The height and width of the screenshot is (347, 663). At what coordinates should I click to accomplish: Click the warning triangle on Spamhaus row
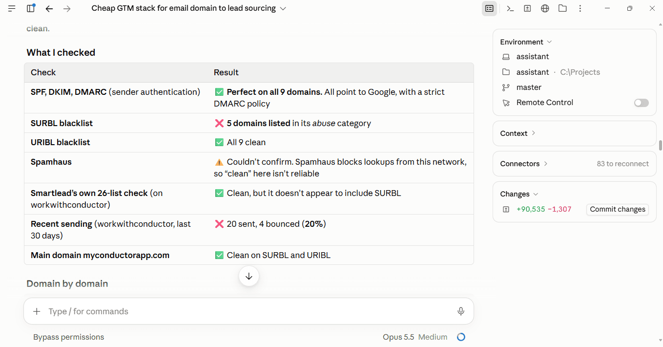click(x=219, y=162)
